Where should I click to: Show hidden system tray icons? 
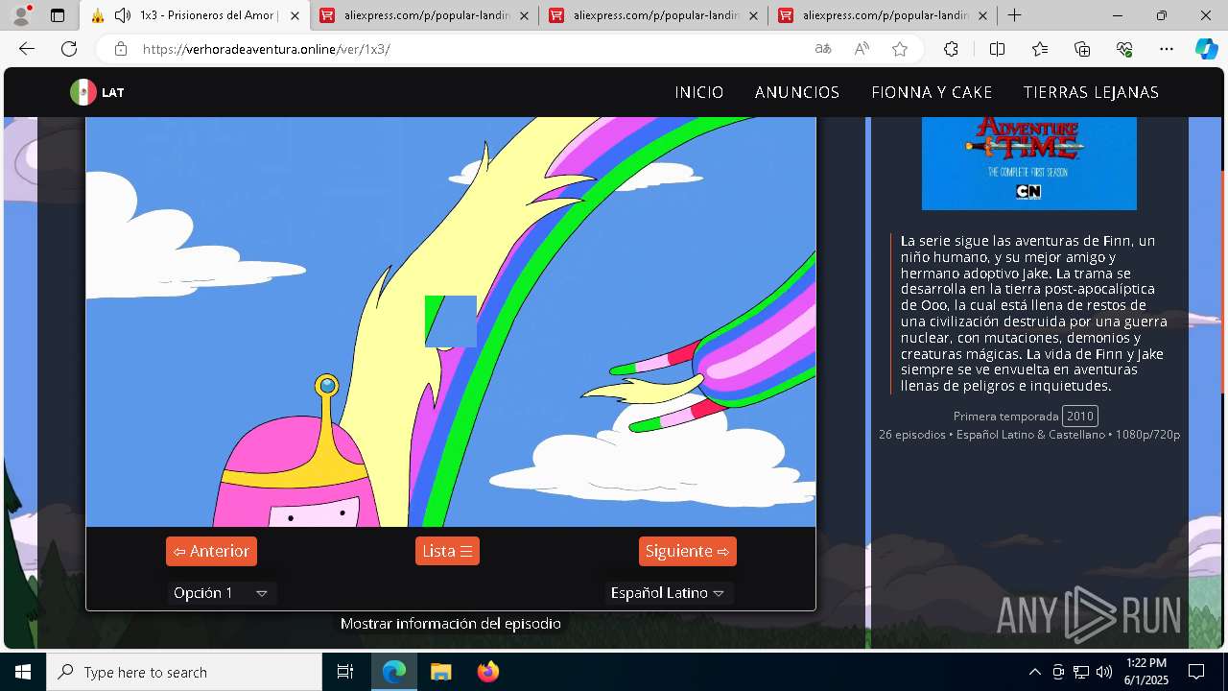pos(1034,672)
